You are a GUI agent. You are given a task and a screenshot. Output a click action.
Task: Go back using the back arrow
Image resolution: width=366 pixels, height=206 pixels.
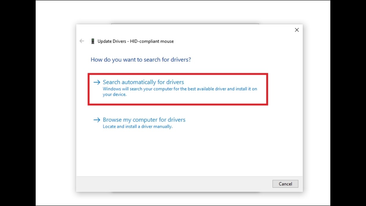[x=82, y=41]
